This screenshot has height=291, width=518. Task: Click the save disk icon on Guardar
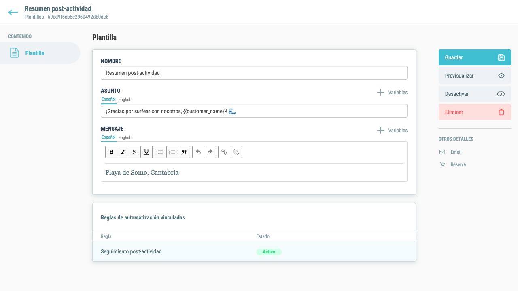click(x=501, y=57)
